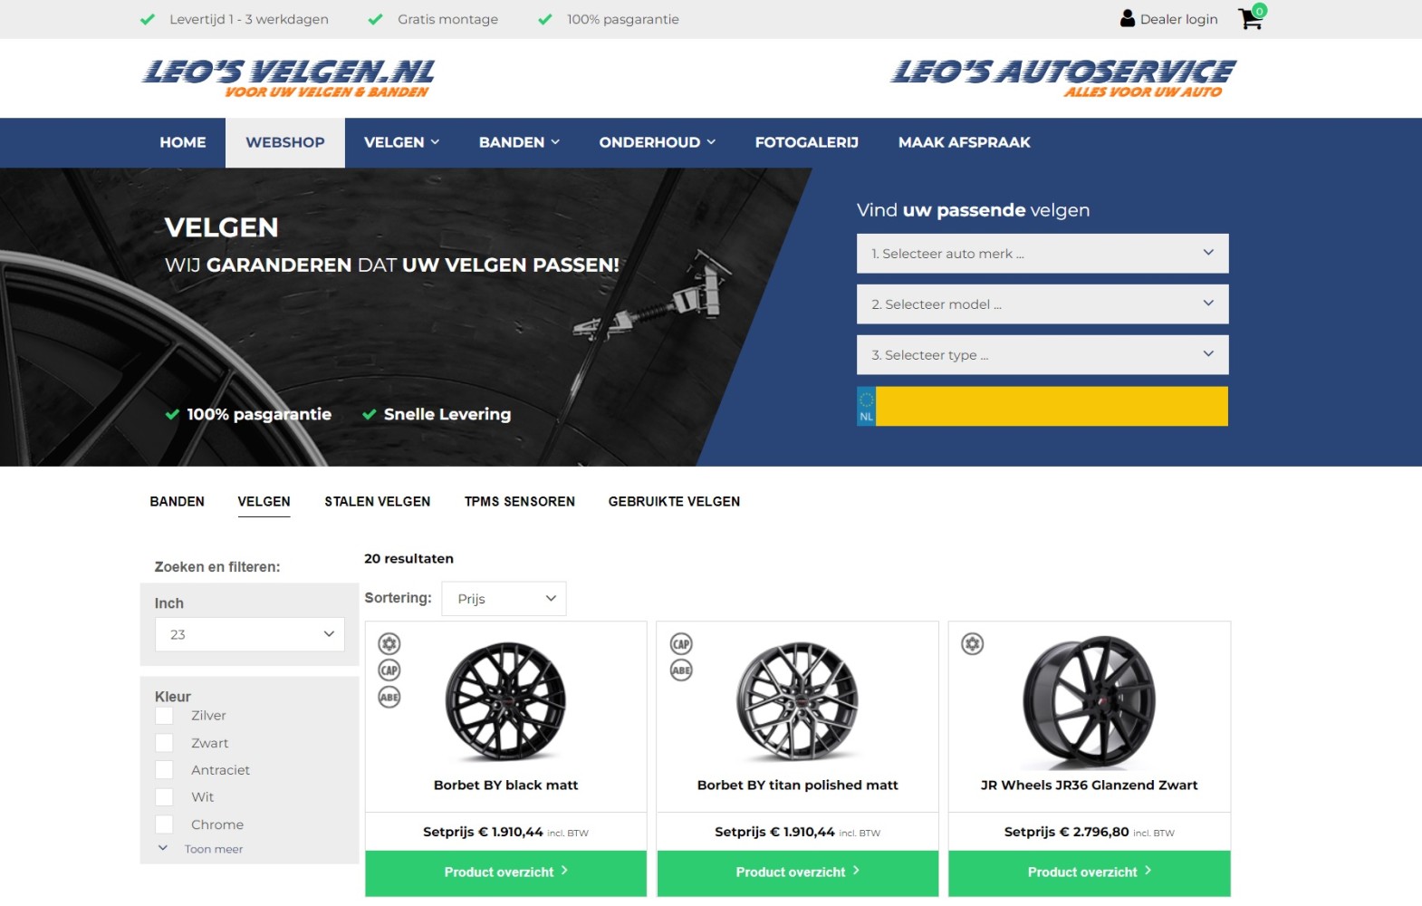
Task: Click the '20 resultaten' text
Action: (409, 559)
